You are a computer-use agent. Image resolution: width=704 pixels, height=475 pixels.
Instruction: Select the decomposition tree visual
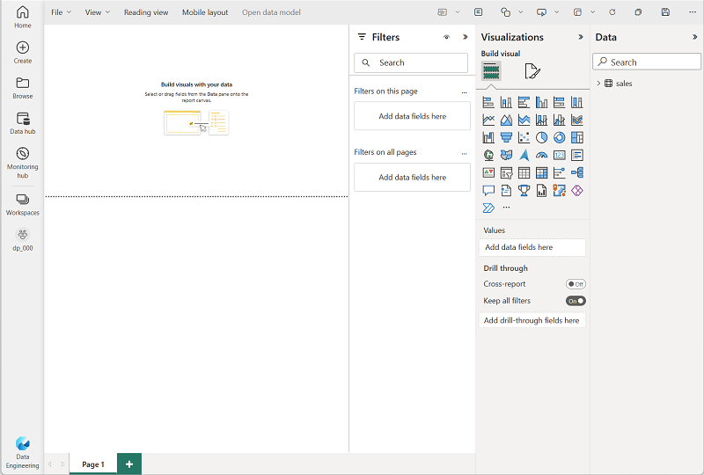coord(577,173)
